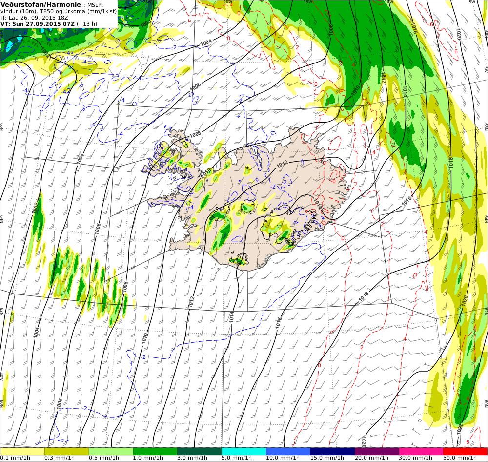Click the '1022' isobar label
This screenshot has height=462, width=488.
[459, 430]
